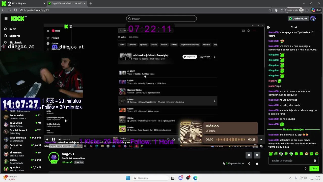The height and width of the screenshot is (182, 323).
Task: Open kyootbot channel in sidebar
Action: coord(22,169)
